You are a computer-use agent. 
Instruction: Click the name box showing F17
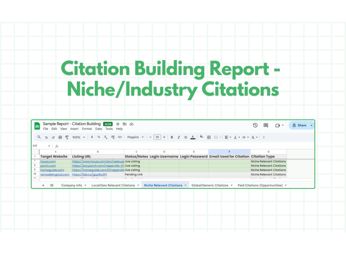[x=42, y=146]
